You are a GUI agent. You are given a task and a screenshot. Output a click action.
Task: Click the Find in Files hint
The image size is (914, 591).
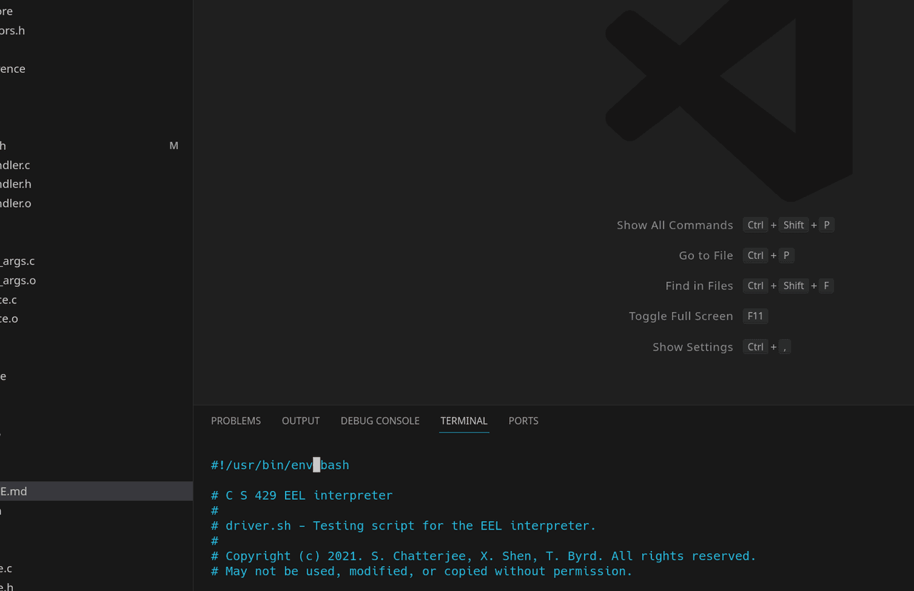point(699,286)
